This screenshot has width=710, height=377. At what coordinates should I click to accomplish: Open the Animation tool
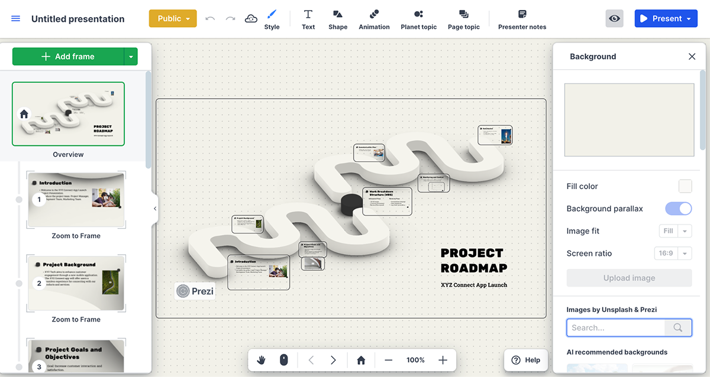point(374,18)
